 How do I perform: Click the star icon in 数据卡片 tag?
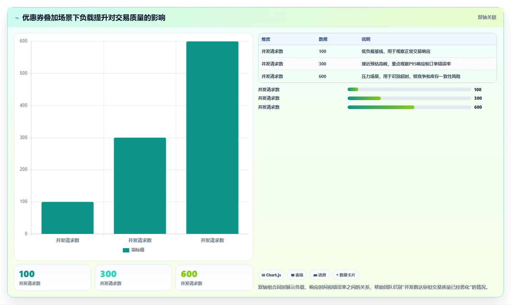(x=337, y=275)
